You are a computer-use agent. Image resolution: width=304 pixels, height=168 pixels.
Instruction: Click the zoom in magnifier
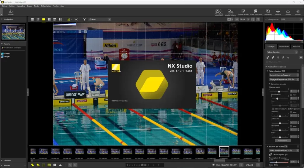coord(258,19)
